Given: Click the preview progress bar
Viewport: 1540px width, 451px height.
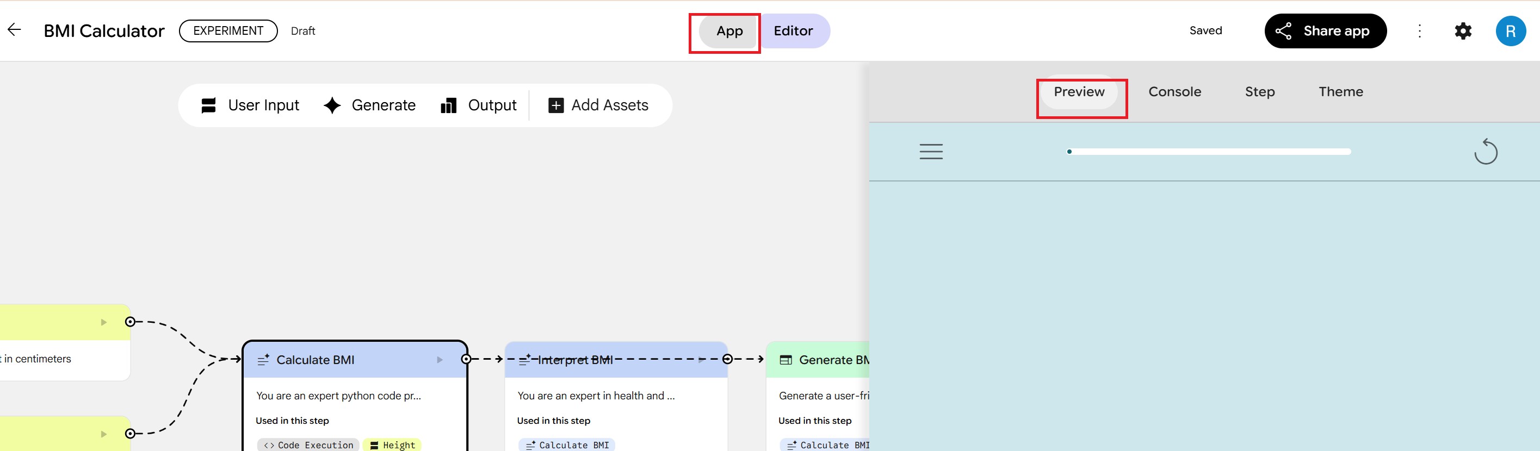Looking at the screenshot, I should [1209, 152].
